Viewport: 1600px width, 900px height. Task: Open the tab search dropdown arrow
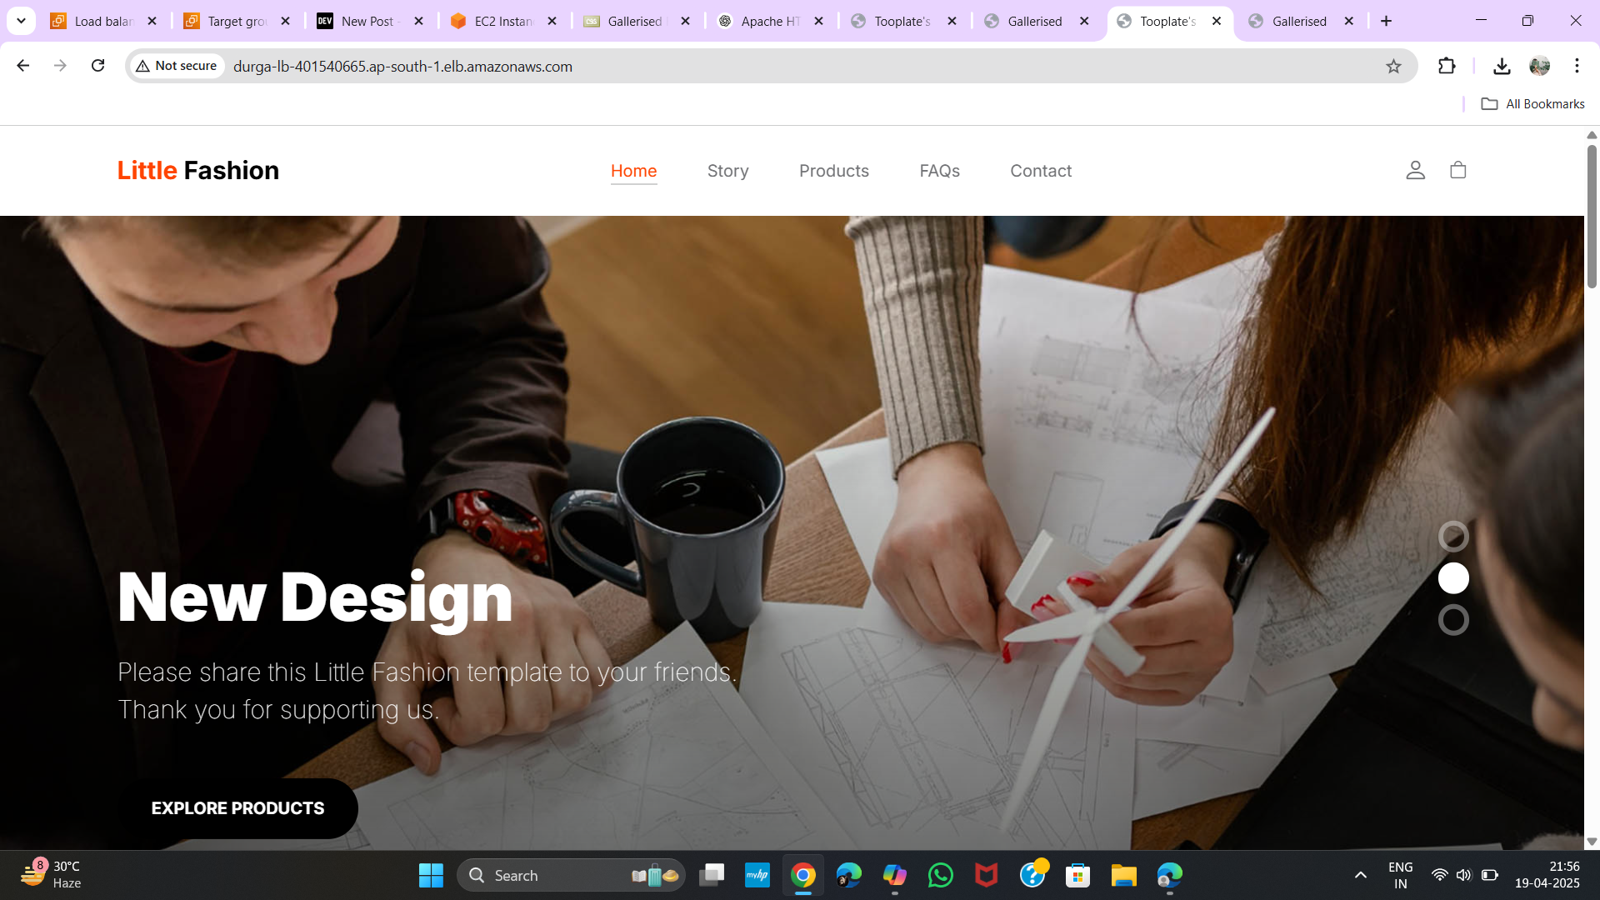click(x=21, y=21)
